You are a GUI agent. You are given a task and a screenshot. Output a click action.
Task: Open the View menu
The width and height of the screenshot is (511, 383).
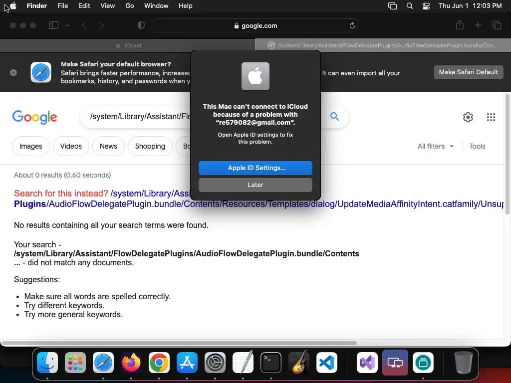point(108,6)
